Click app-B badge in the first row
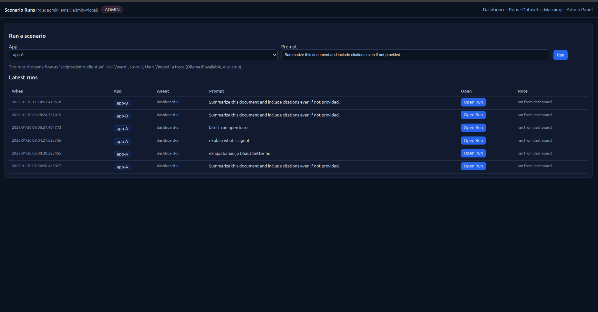Viewport: 598px width, 312px height. (122, 103)
